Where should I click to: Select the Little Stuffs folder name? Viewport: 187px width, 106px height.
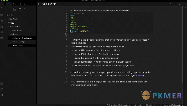pos(13,19)
